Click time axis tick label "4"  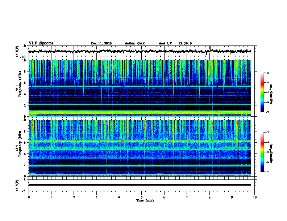pyautogui.click(x=119, y=197)
